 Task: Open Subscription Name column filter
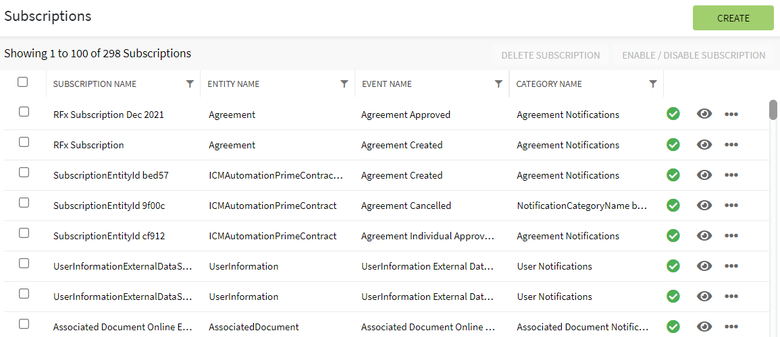[x=190, y=84]
